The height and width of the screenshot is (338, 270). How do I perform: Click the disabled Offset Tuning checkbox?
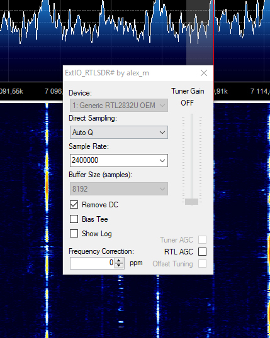pyautogui.click(x=202, y=264)
